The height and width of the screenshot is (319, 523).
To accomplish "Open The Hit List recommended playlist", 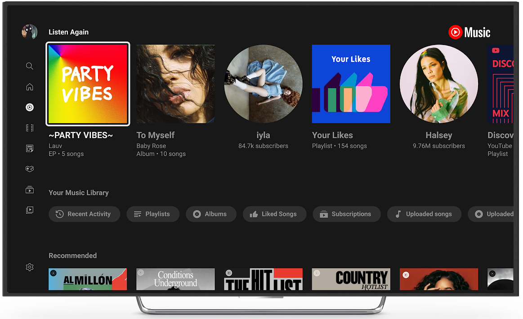I will [263, 279].
